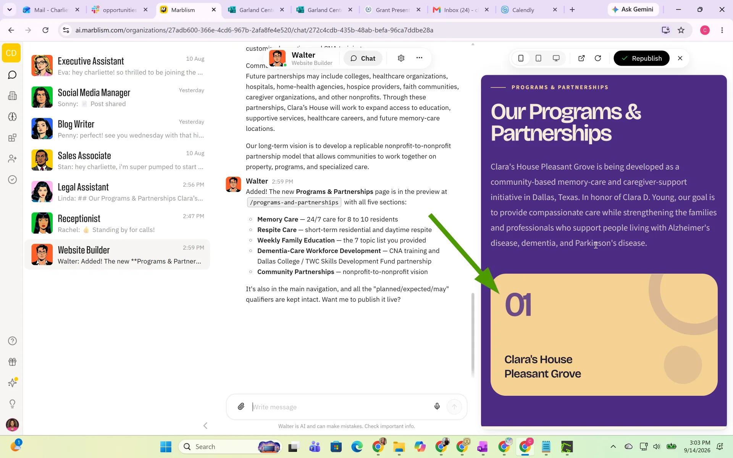This screenshot has height=458, width=733.
Task: Show hidden system tray icons
Action: point(613,447)
